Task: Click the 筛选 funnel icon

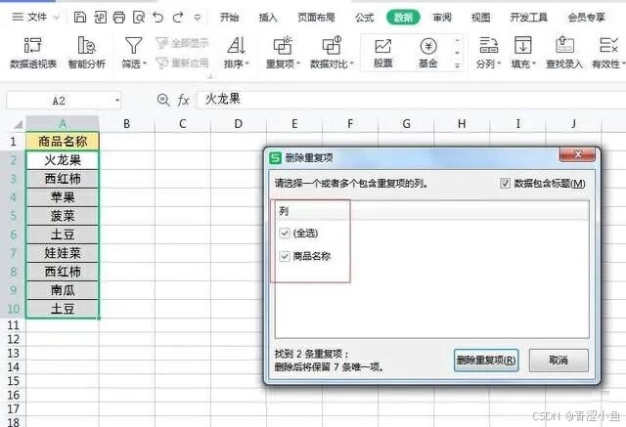Action: tap(133, 46)
